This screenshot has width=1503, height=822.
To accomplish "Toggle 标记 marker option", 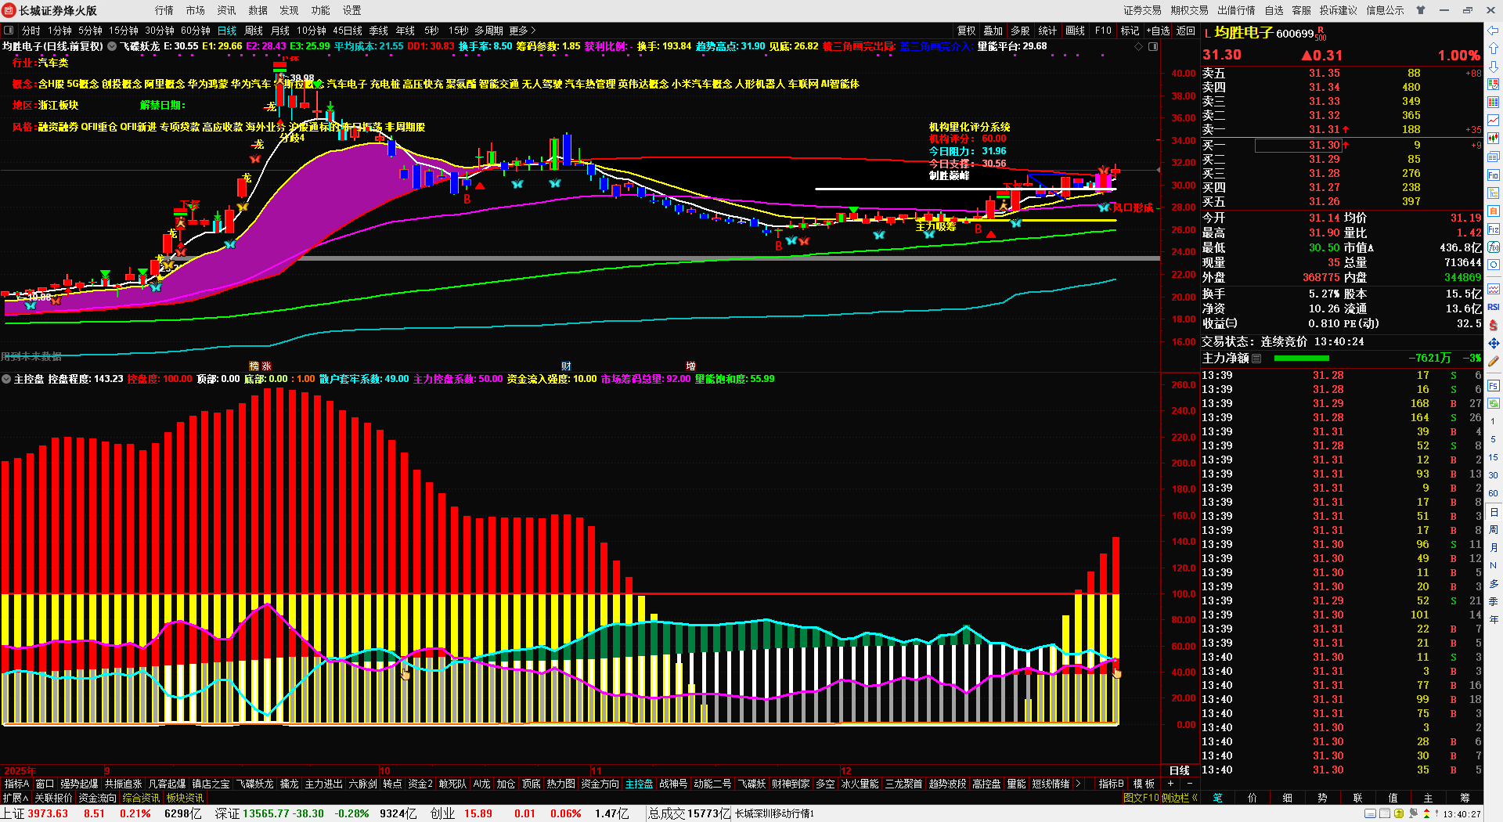I will [x=1130, y=31].
